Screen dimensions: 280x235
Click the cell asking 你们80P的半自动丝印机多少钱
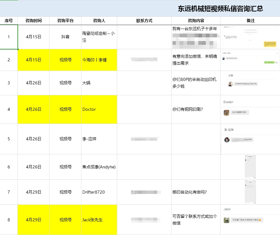tap(196, 83)
